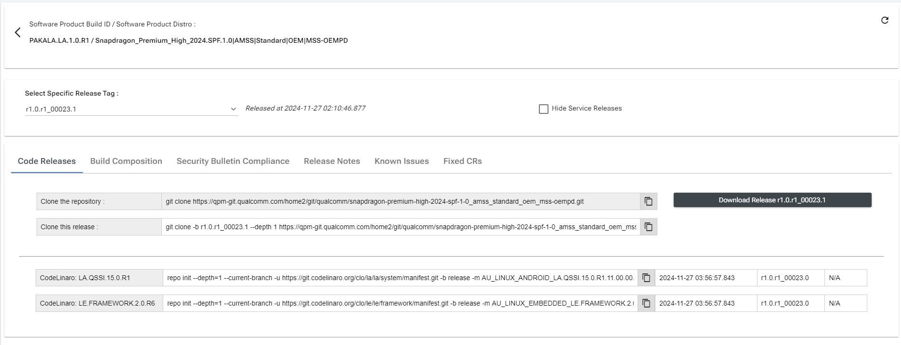View the Release Notes tab
This screenshot has height=345, width=901.
[332, 161]
